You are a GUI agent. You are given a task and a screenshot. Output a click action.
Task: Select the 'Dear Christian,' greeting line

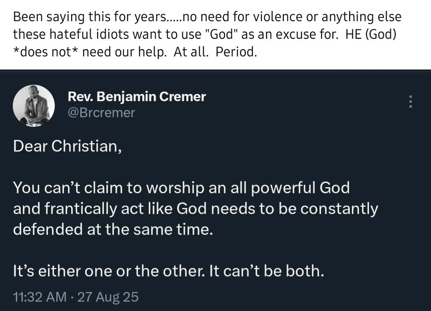point(67,146)
